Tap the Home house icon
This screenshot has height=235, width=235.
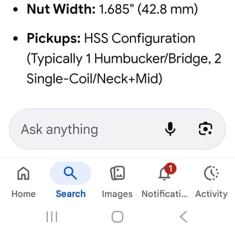pyautogui.click(x=23, y=173)
